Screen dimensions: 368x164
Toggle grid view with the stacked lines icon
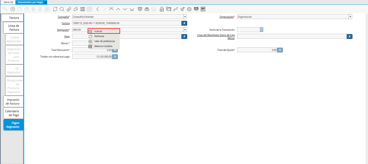pyautogui.click(x=82, y=9)
